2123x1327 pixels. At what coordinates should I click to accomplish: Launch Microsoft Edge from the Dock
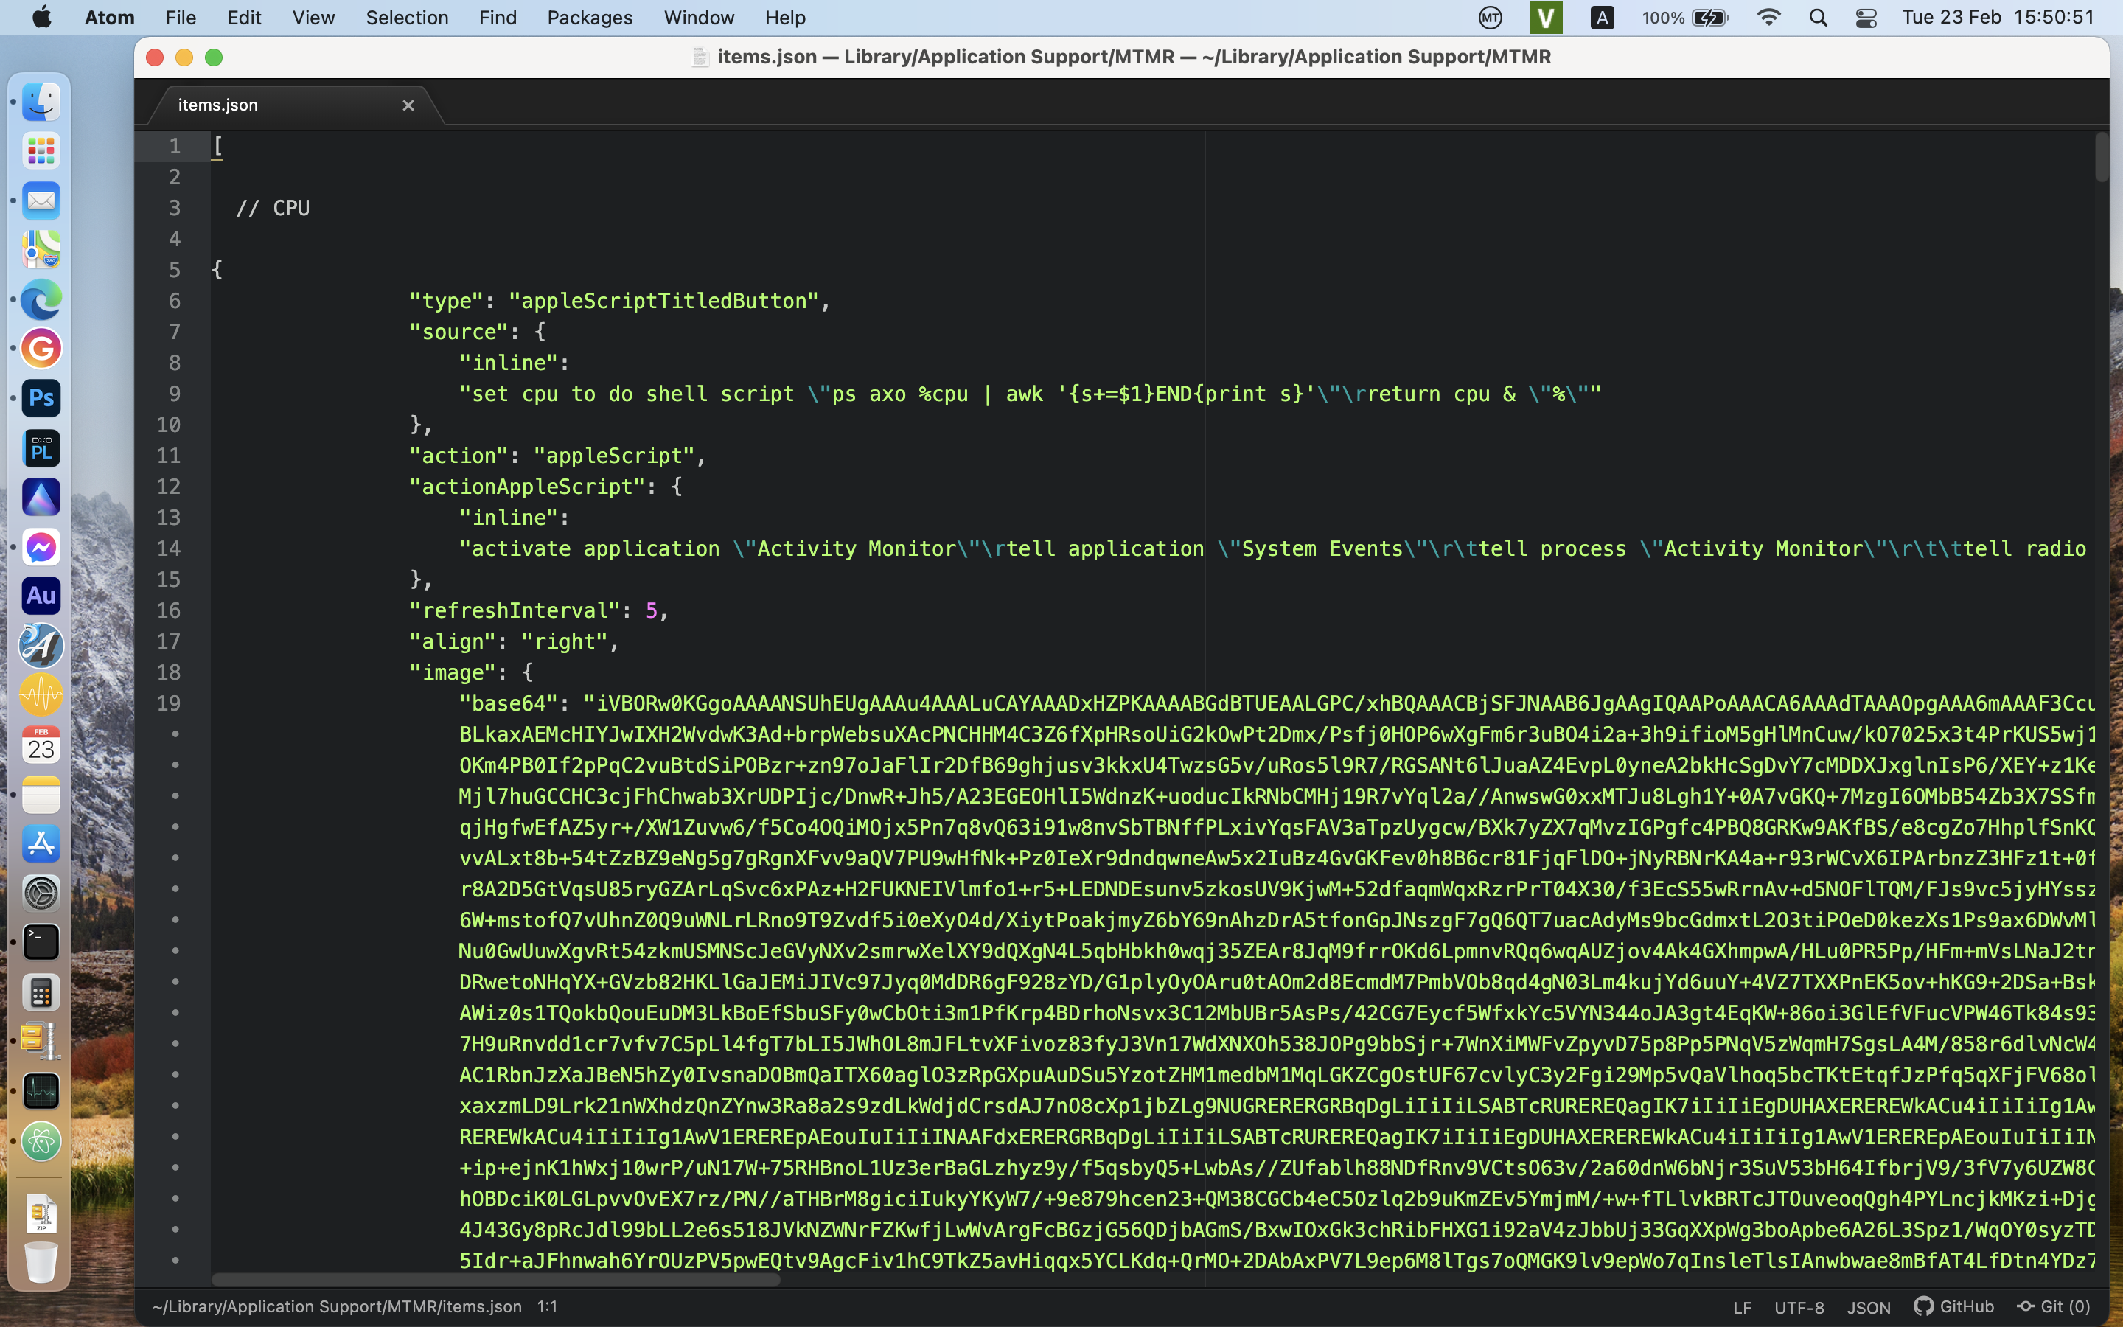coord(41,299)
